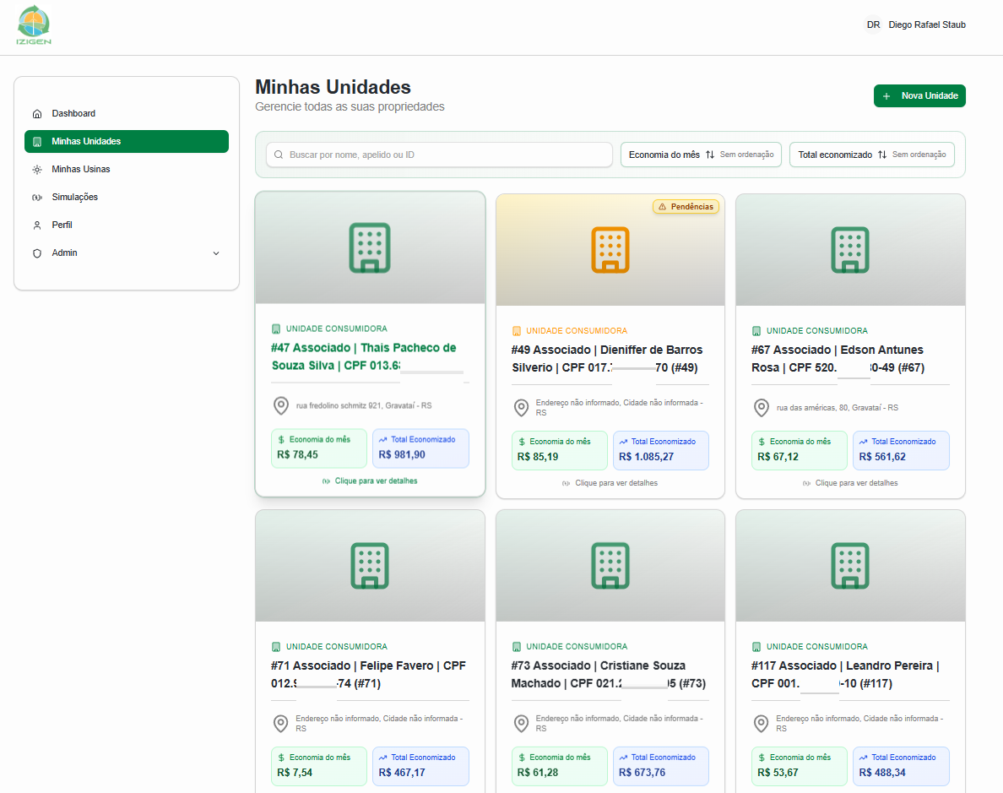Click the IZIGEN logo in header
The height and width of the screenshot is (793, 1003).
[34, 25]
